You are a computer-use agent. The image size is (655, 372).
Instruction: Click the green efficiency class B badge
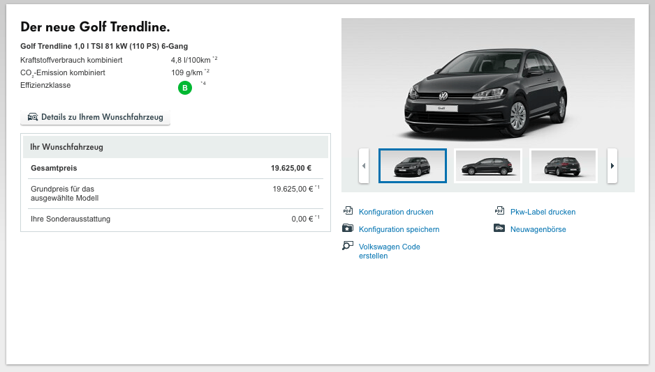point(185,88)
